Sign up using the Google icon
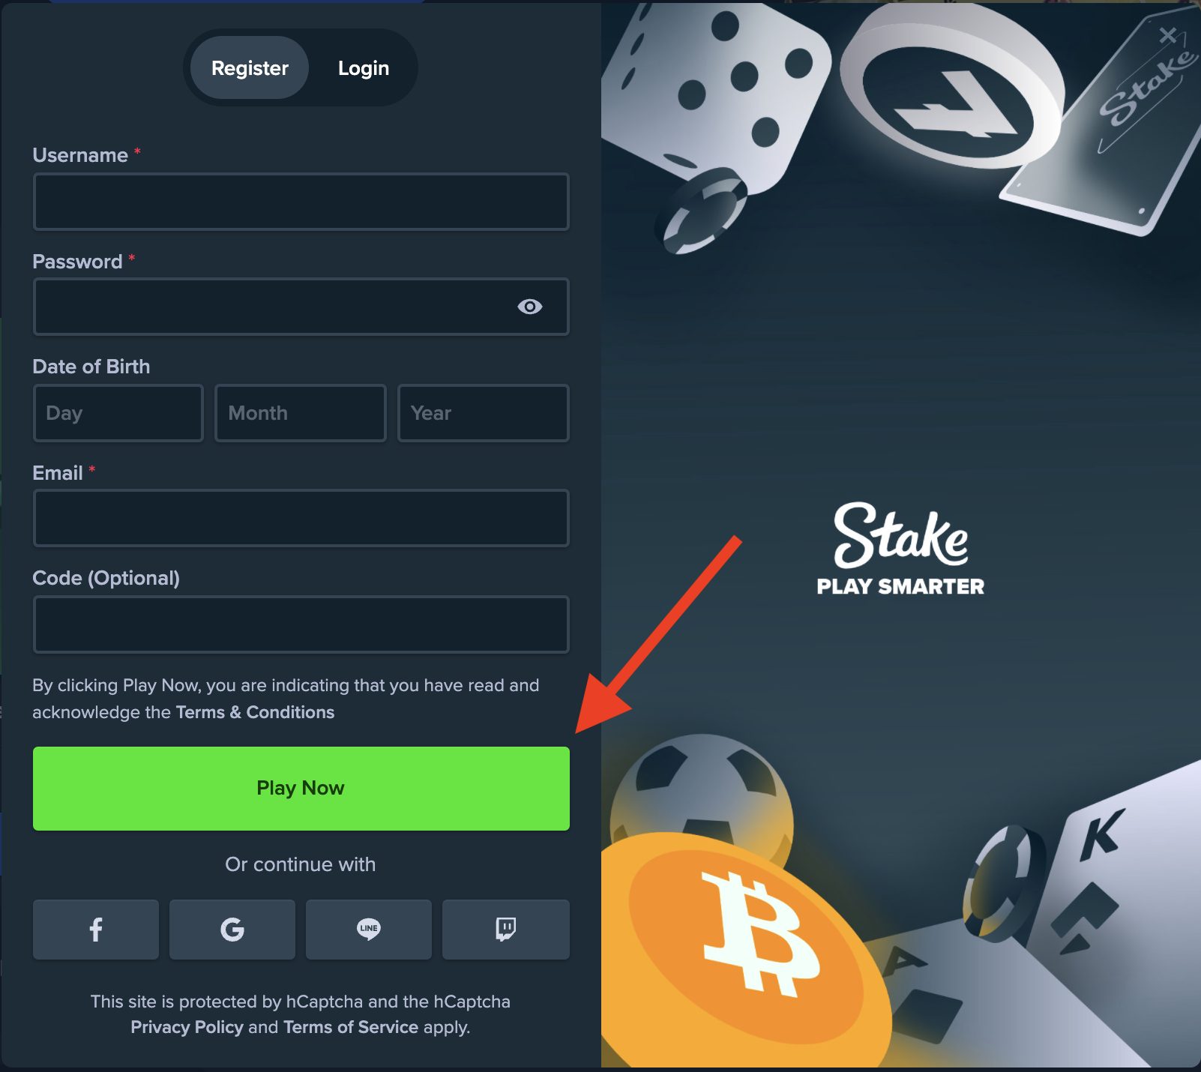1201x1072 pixels. [232, 930]
